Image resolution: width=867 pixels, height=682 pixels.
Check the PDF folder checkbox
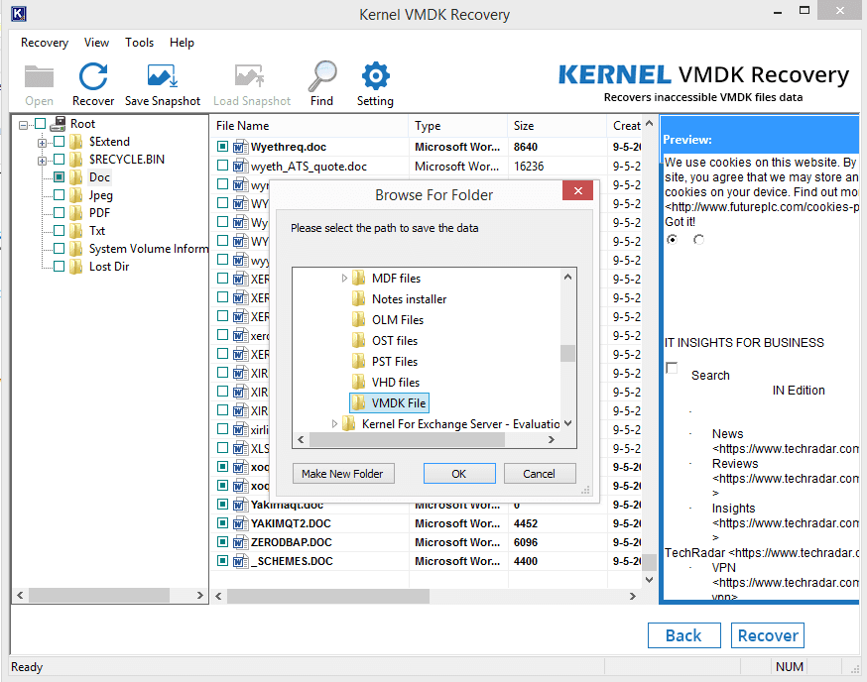[x=60, y=213]
